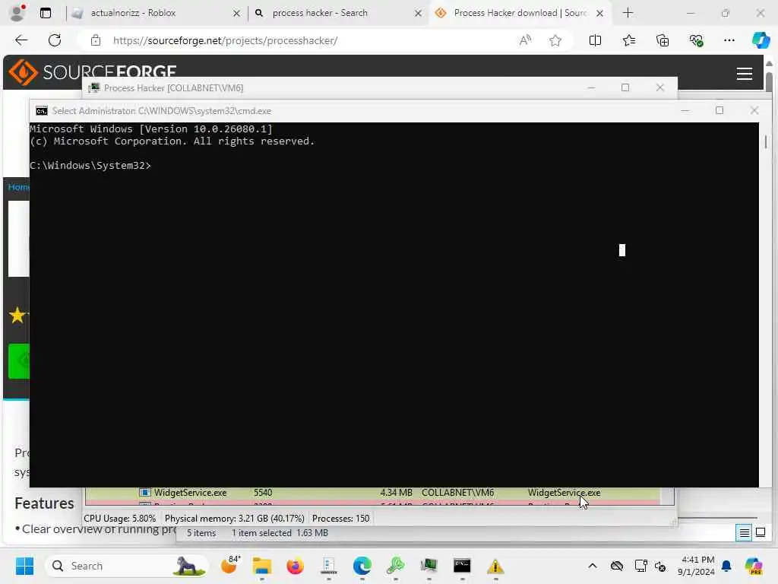Close the process hacker - Search tab
Image resolution: width=778 pixels, height=584 pixels.
419,14
